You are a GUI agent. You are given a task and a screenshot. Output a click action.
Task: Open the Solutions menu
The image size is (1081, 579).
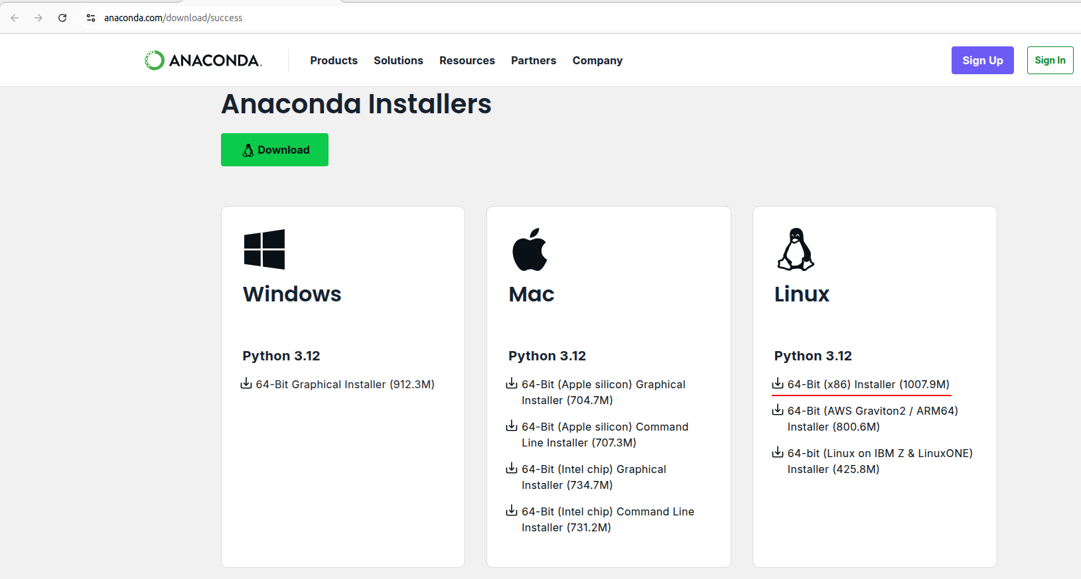pos(398,60)
